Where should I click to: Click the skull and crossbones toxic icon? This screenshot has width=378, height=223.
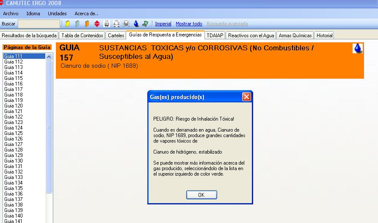(x=126, y=24)
